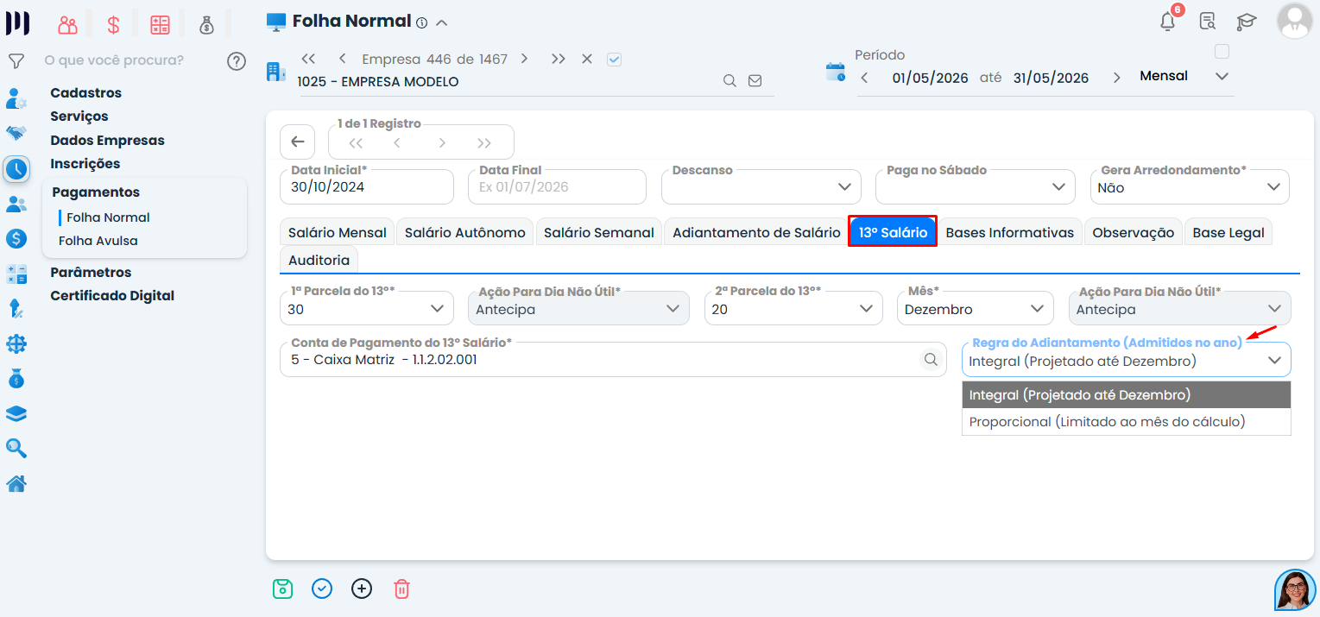The width and height of the screenshot is (1320, 617).
Task: Open 1ª Parcela do 13º dropdown
Action: click(367, 308)
